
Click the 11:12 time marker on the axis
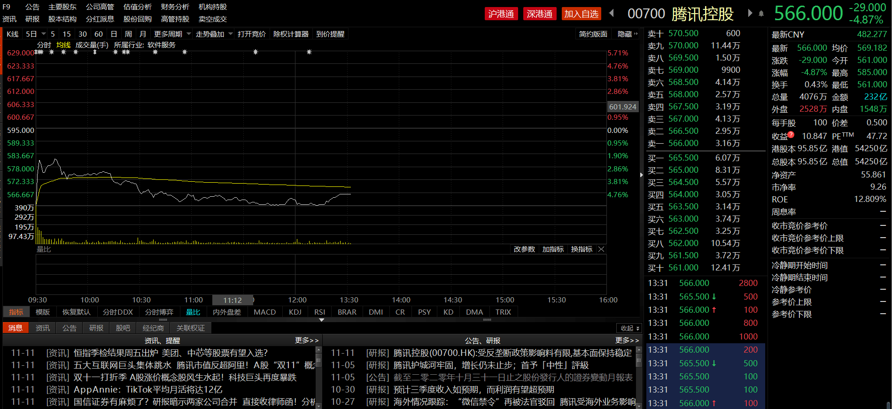pos(233,300)
